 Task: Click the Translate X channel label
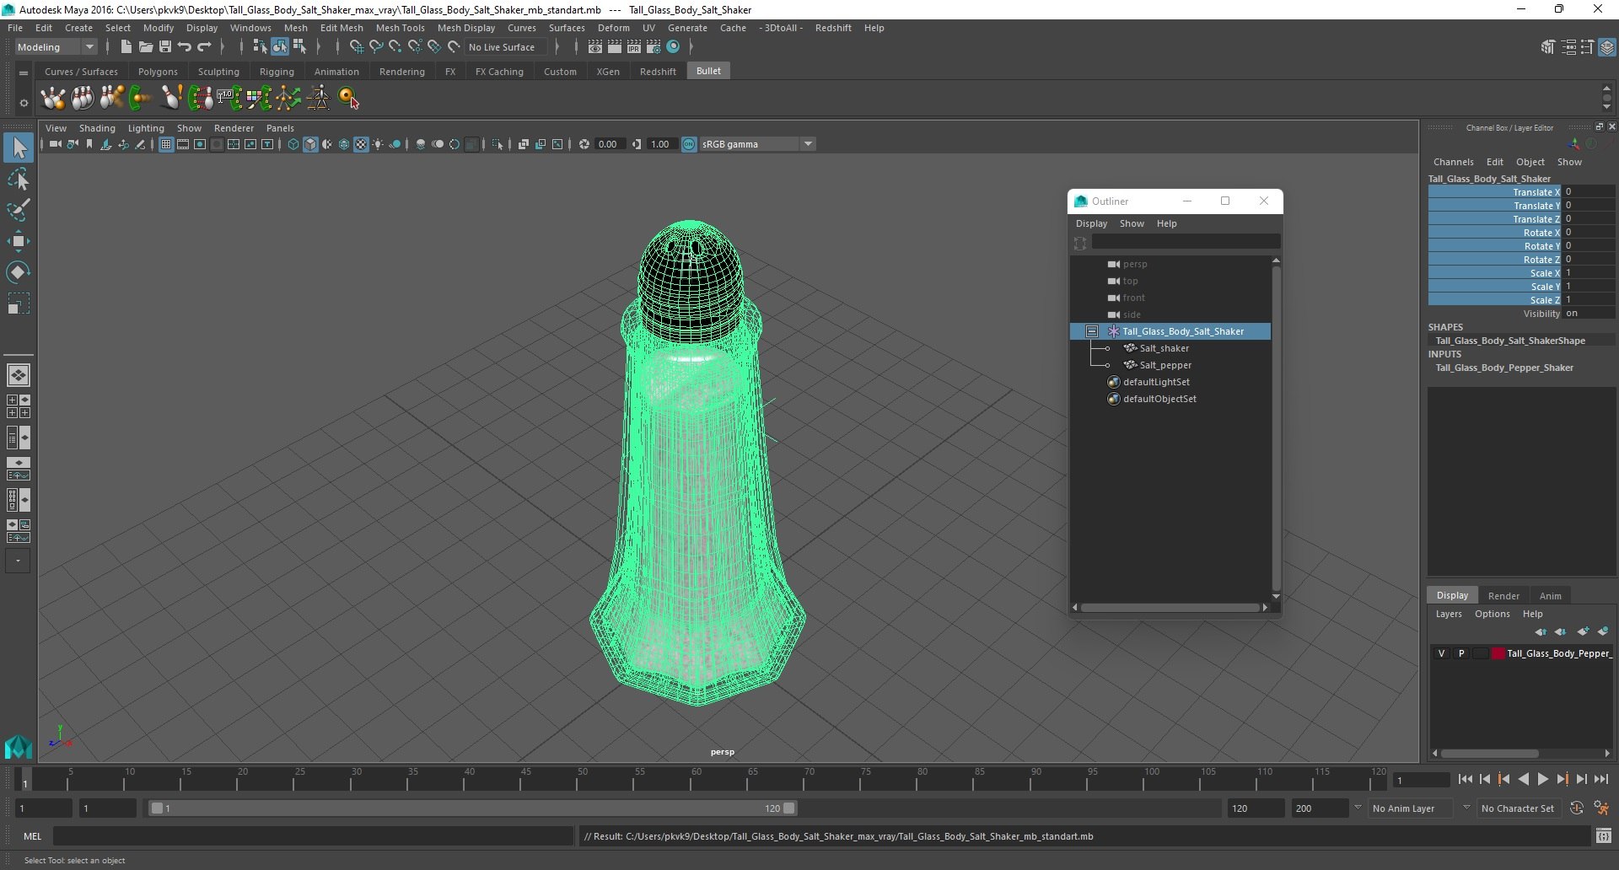tap(1536, 192)
